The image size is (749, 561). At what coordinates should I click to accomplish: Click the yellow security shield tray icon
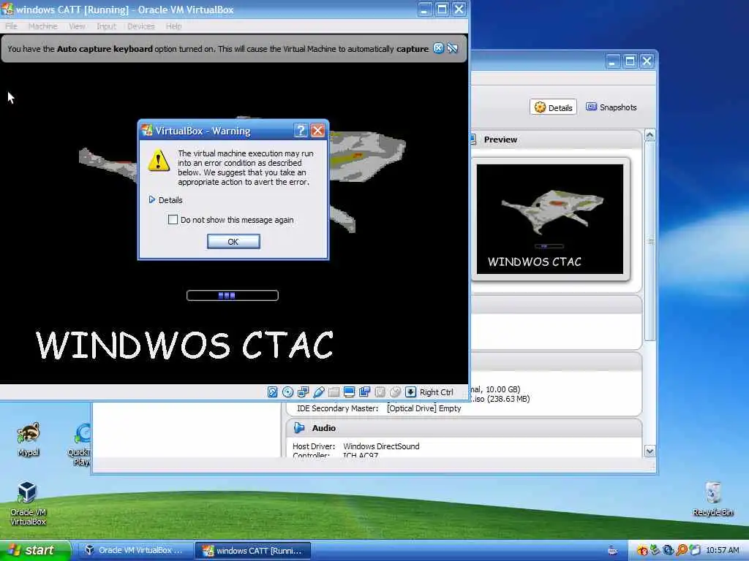pos(642,550)
